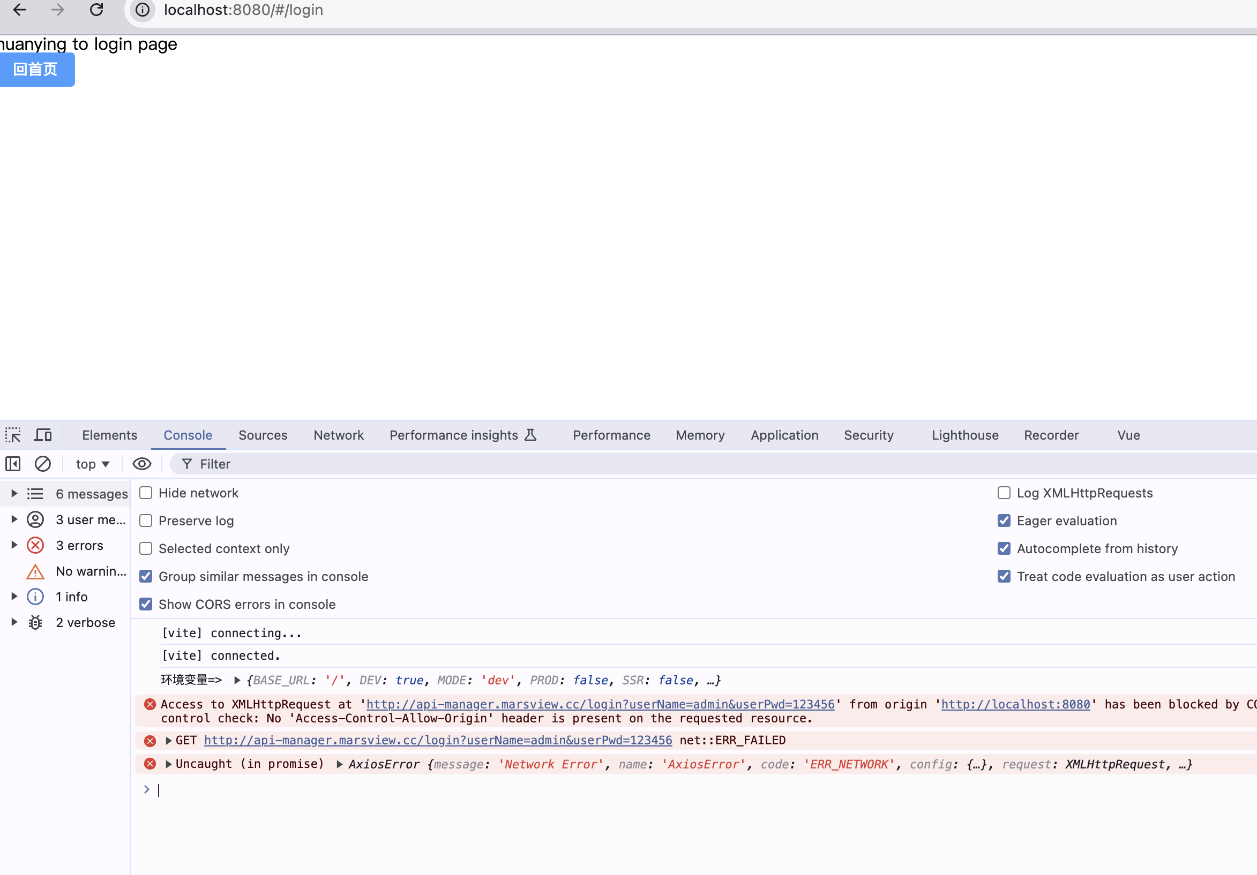This screenshot has width=1257, height=875.
Task: Click the info circle icon in sidebar
Action: (35, 598)
